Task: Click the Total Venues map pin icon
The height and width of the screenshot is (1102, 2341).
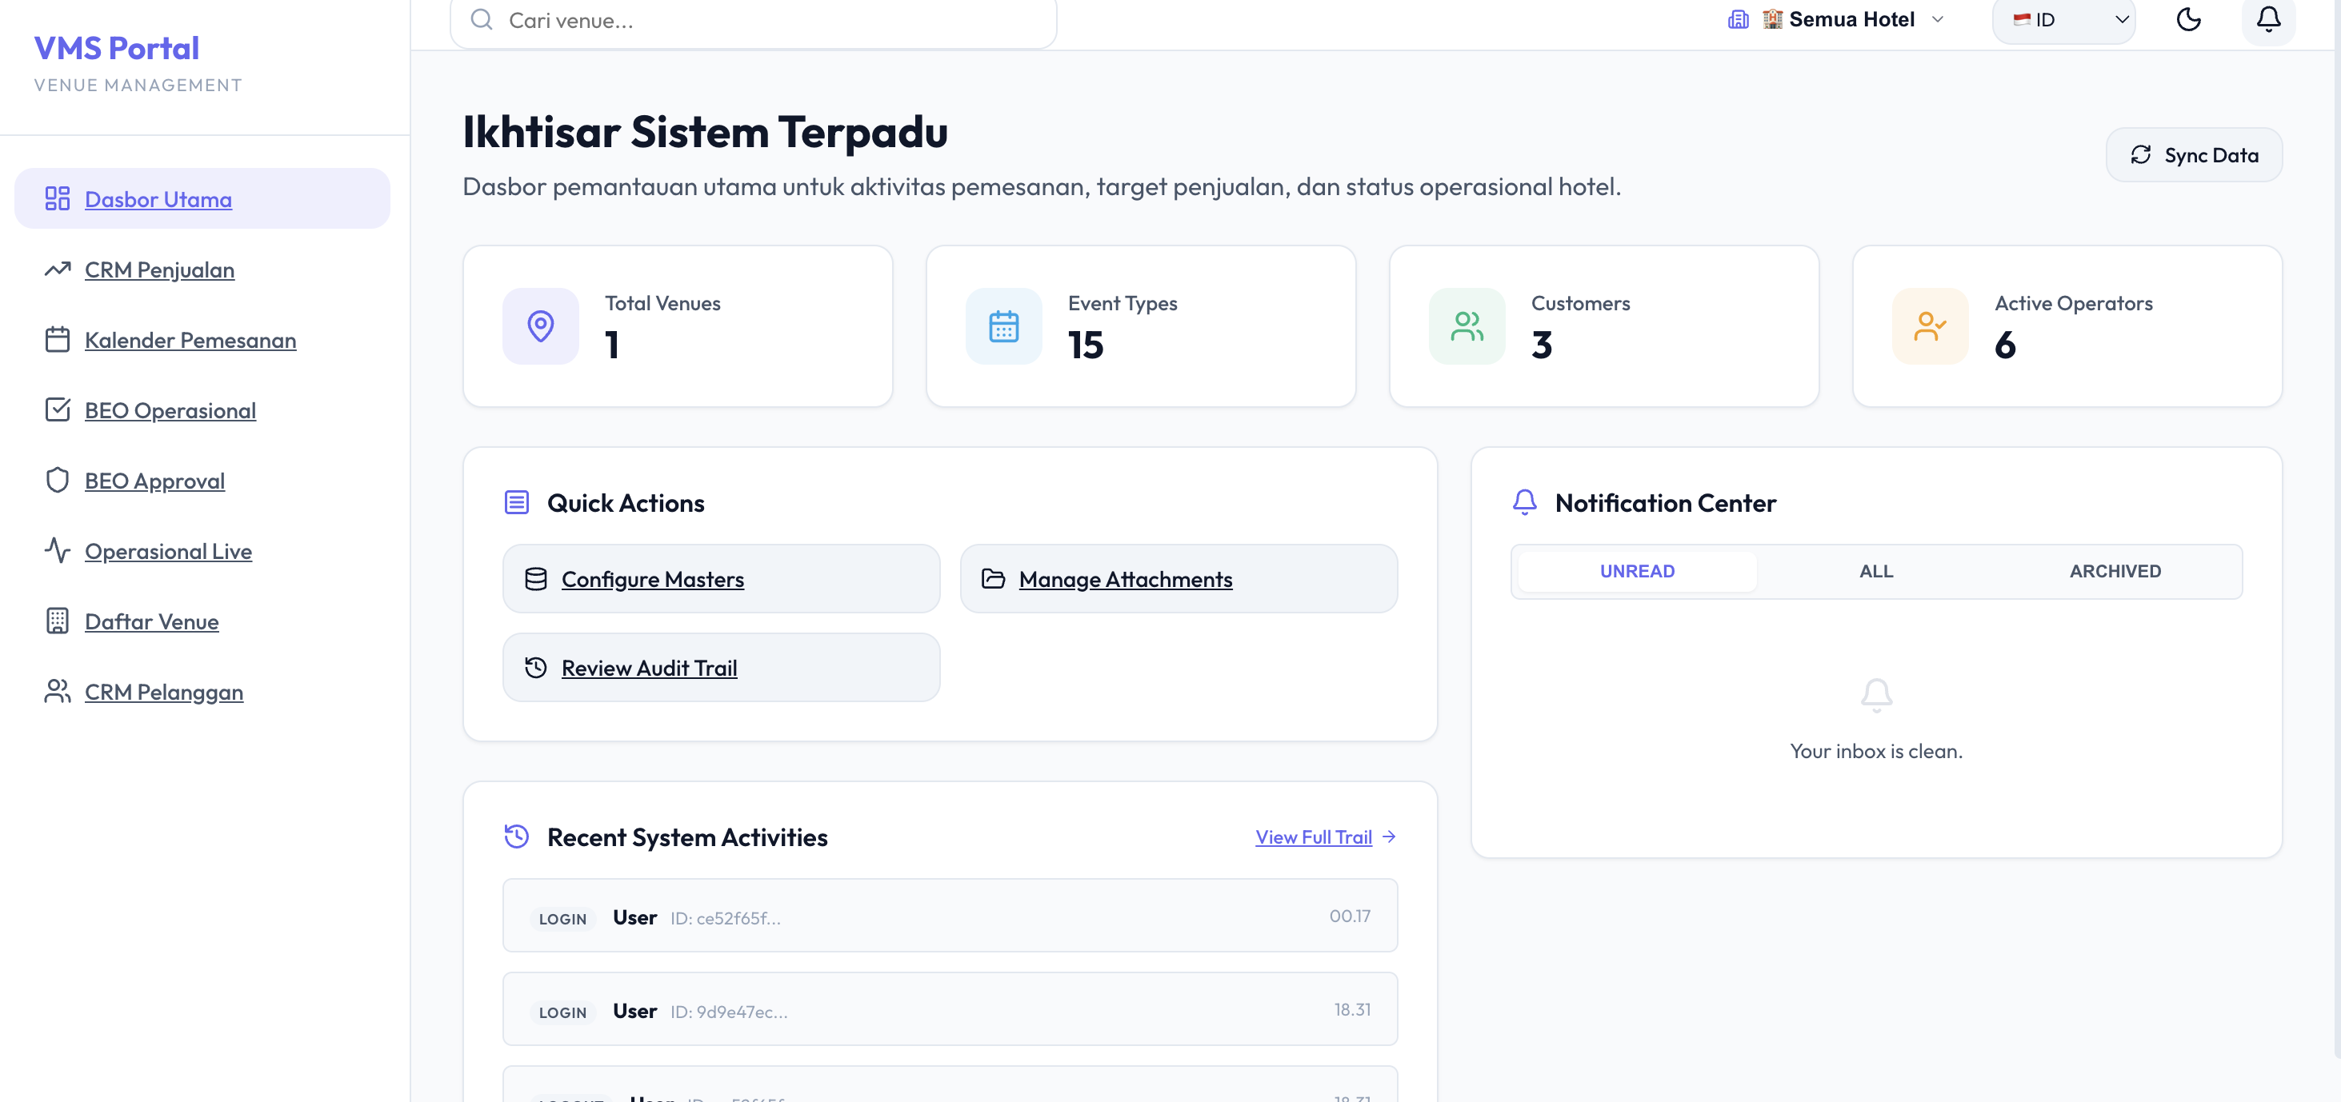Action: [541, 326]
